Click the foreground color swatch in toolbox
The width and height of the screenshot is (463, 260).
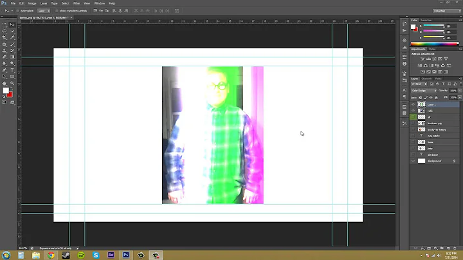[6, 91]
